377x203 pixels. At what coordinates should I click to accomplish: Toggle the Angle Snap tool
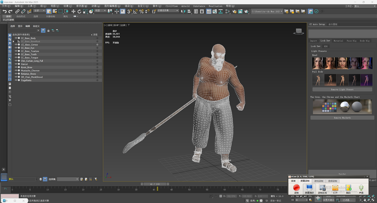click(x=135, y=11)
